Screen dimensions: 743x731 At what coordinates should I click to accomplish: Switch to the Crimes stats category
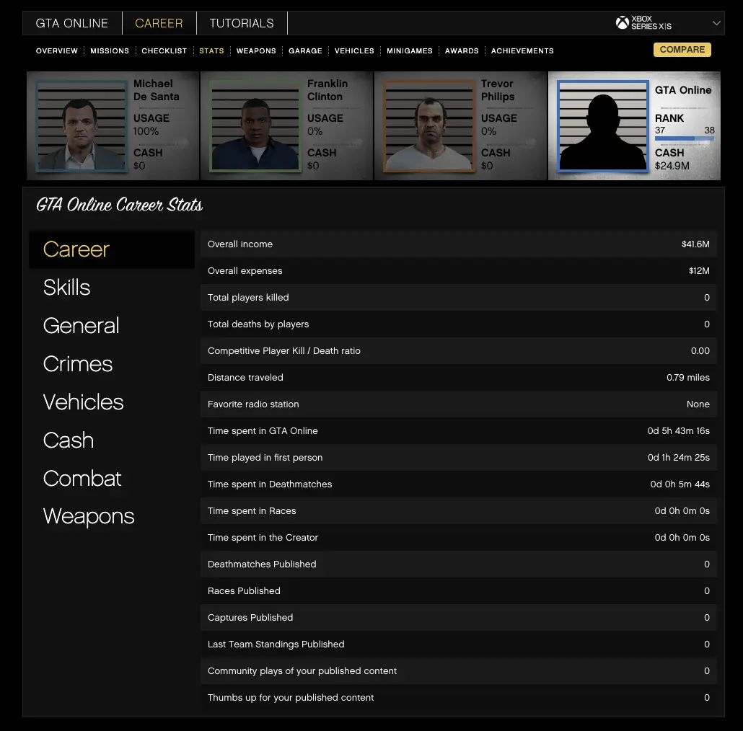click(x=78, y=364)
